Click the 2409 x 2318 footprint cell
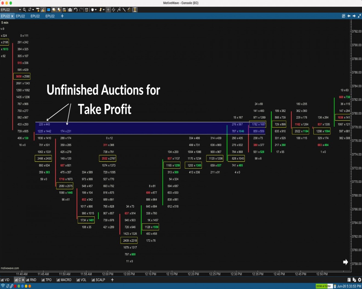Image resolution: width=362 pixels, height=289 pixels. click(129, 241)
